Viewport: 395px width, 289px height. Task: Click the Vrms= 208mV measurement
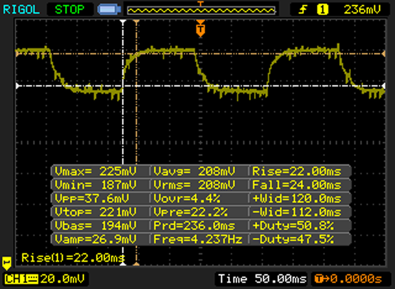pos(194,185)
